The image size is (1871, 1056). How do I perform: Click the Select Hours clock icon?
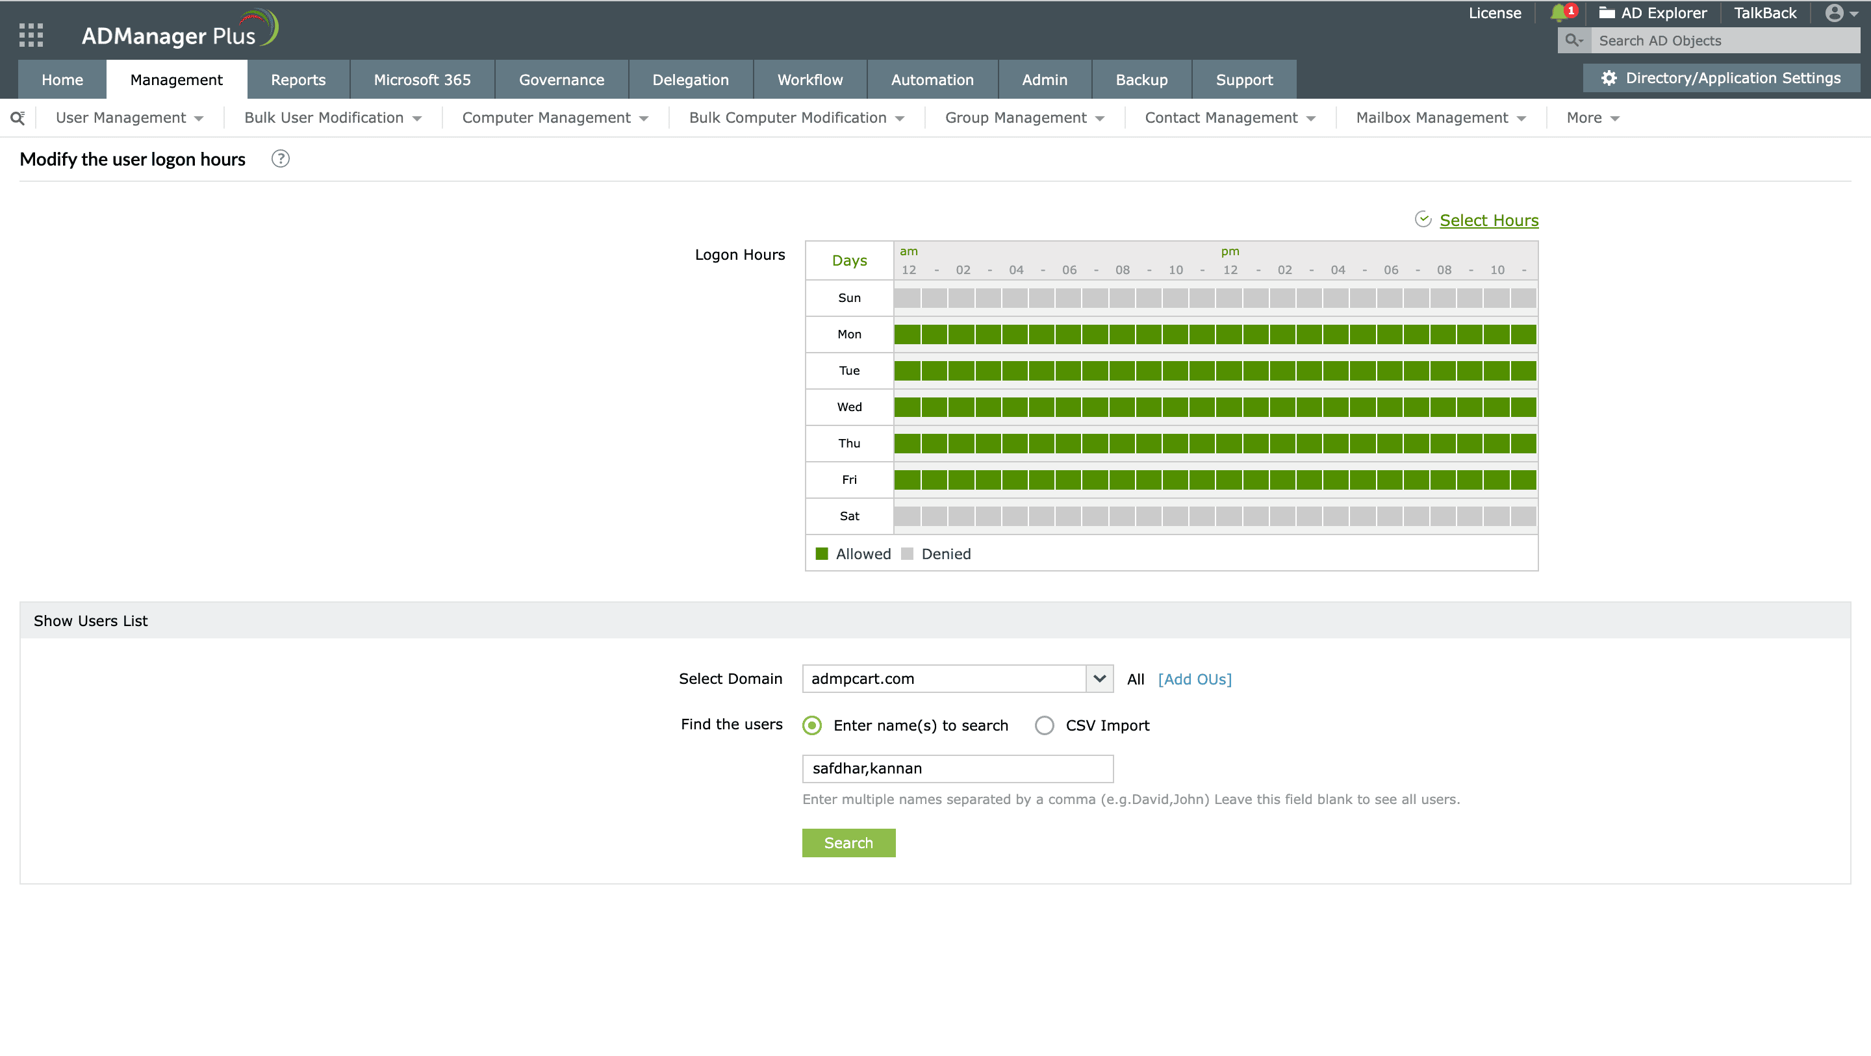tap(1423, 220)
